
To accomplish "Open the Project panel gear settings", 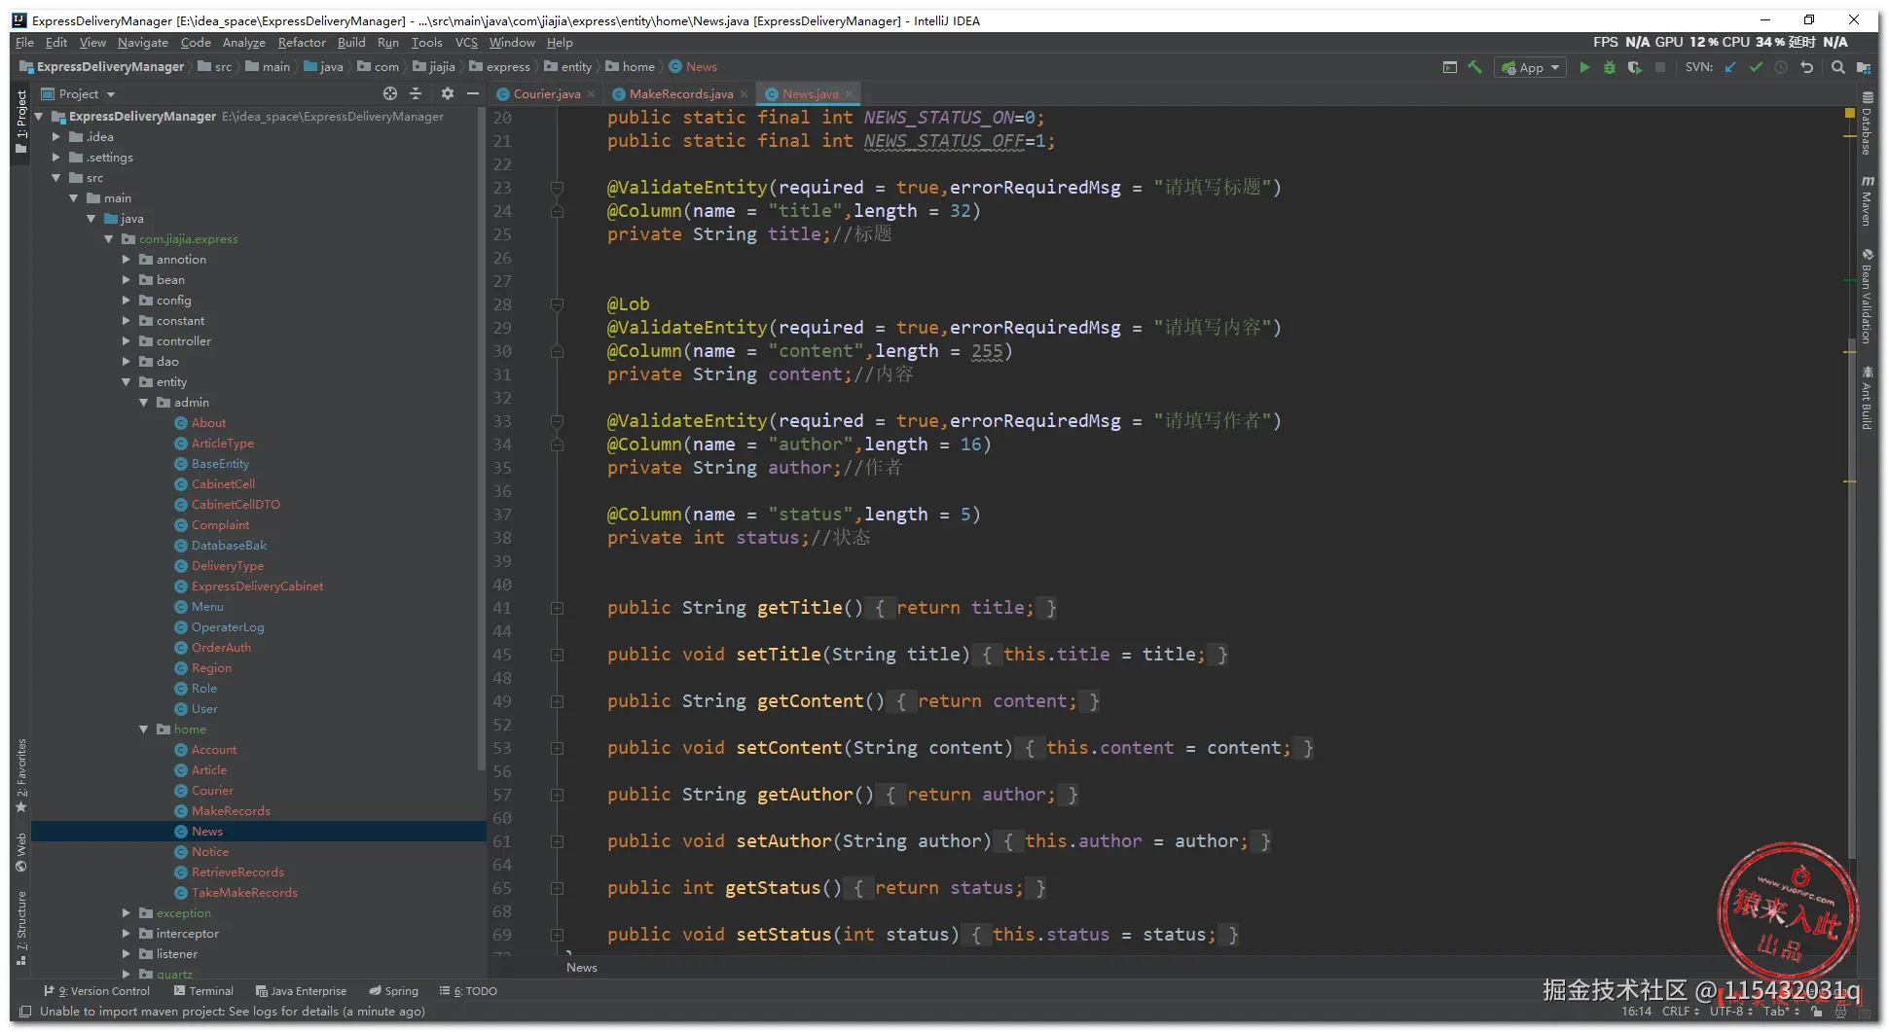I will coord(447,94).
